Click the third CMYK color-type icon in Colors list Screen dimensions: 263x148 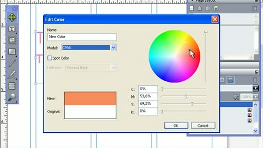[249, 120]
